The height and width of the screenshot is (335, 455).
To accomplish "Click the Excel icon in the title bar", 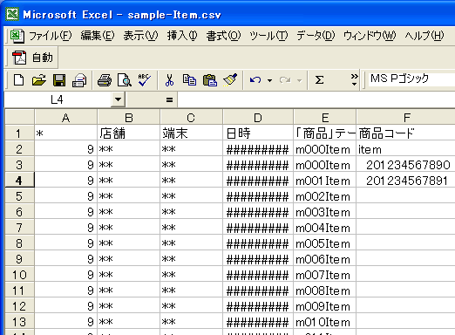I will click(12, 14).
